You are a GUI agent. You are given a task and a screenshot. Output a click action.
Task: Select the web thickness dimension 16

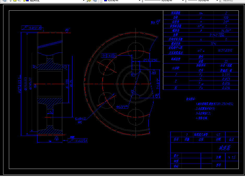point(50,112)
